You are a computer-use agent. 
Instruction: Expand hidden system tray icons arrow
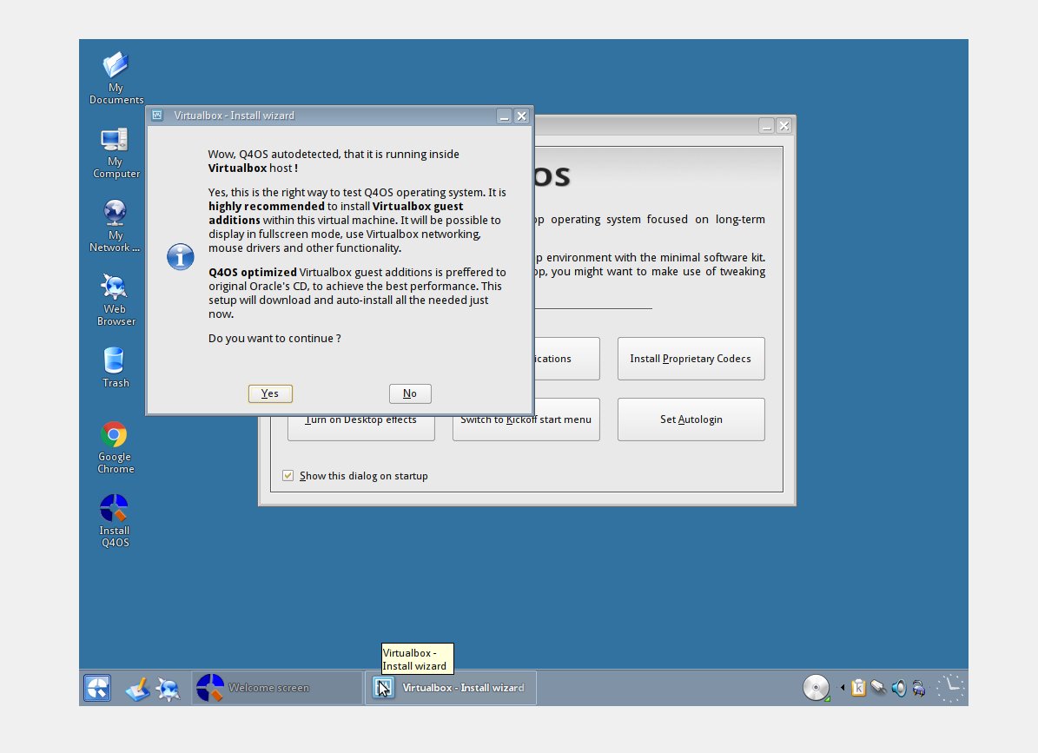(x=842, y=688)
